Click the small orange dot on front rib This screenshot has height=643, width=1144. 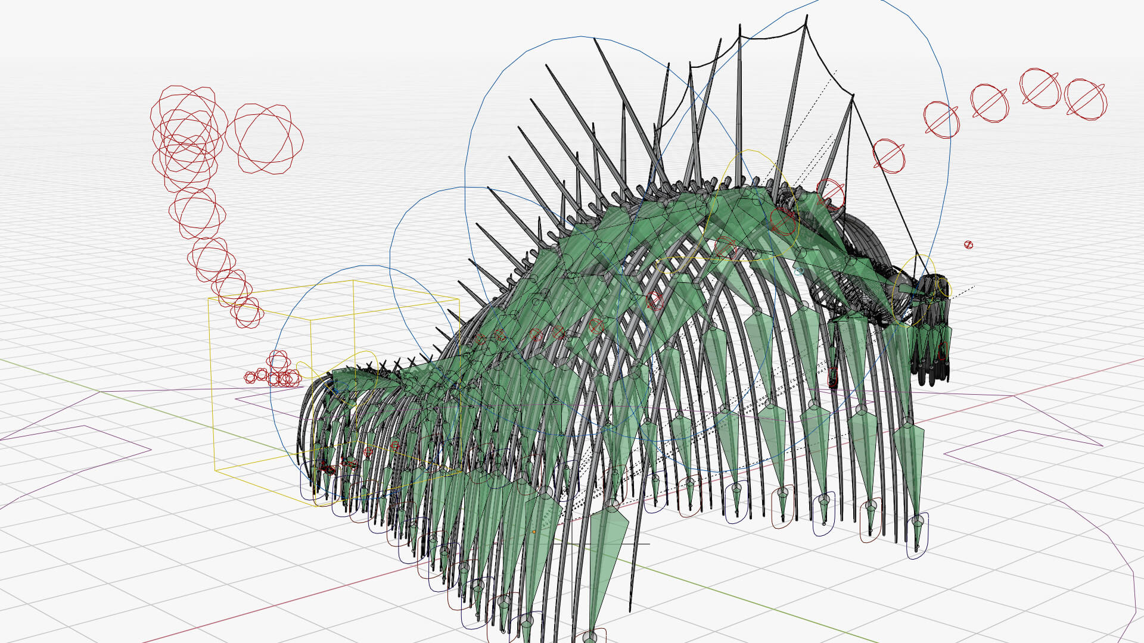point(534,532)
